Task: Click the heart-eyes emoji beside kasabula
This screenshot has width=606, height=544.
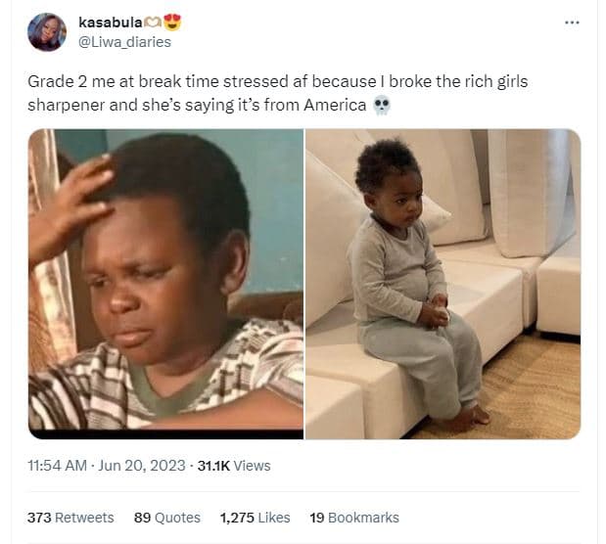Action: tap(172, 23)
